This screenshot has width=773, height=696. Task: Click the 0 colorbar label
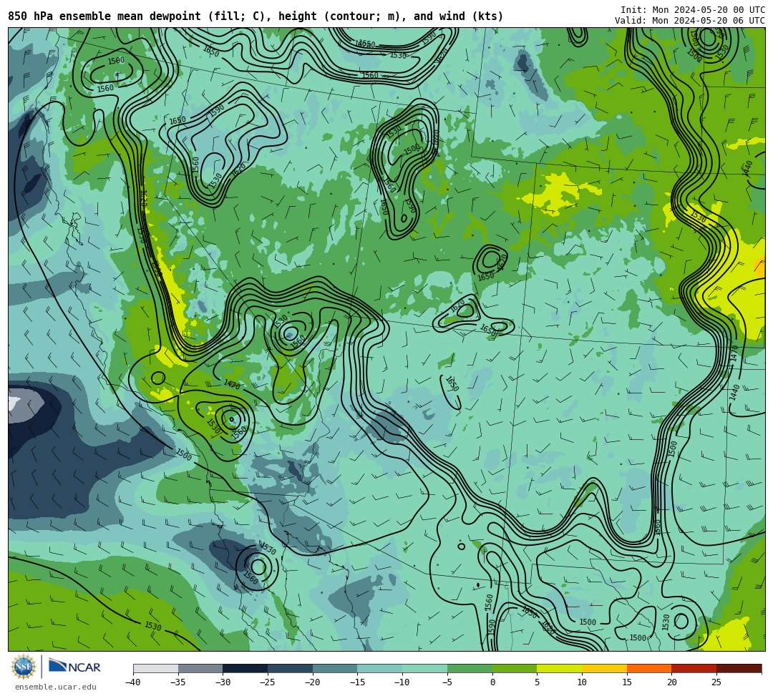492,682
